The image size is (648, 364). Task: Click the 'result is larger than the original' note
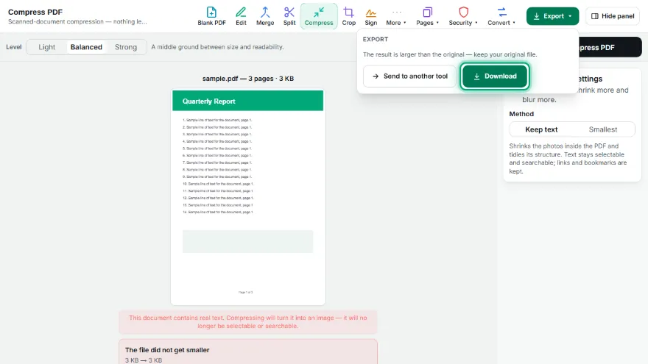pos(450,54)
